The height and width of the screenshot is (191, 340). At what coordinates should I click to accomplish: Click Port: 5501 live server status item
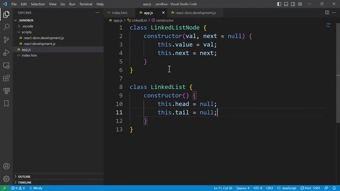[310, 188]
